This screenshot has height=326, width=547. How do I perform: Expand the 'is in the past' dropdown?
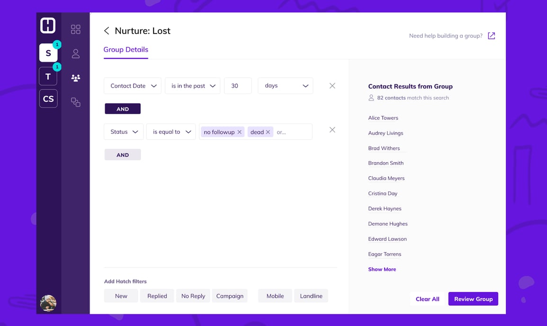tap(192, 86)
